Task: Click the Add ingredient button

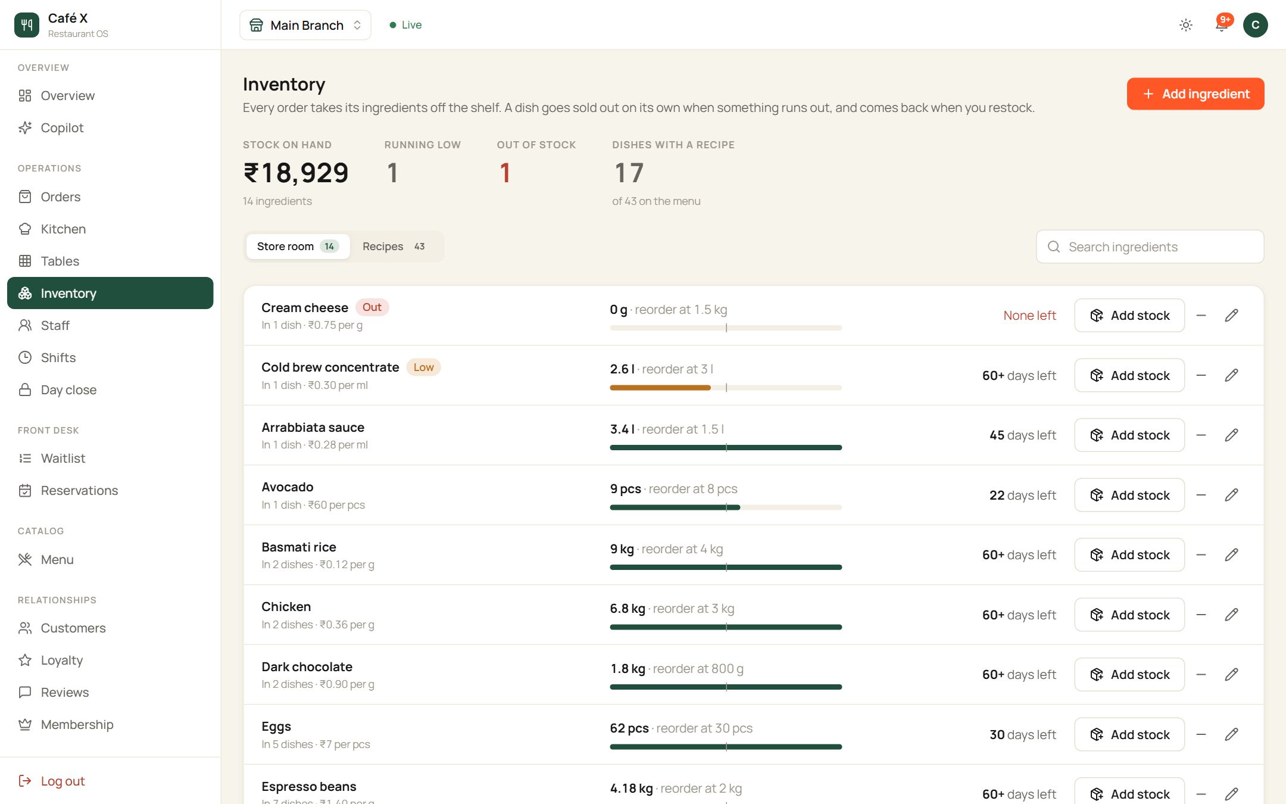Action: [1195, 94]
